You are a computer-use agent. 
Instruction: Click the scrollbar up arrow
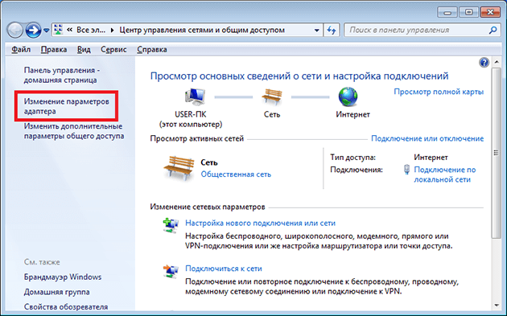pos(497,62)
